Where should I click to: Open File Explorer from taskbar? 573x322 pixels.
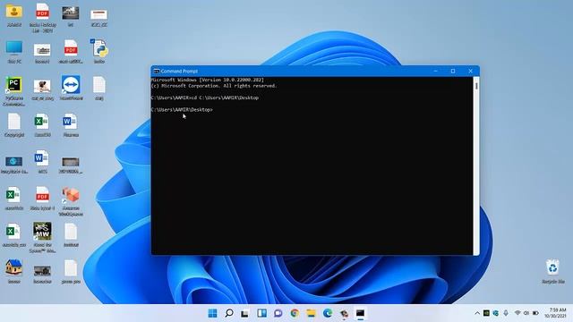pos(311,313)
